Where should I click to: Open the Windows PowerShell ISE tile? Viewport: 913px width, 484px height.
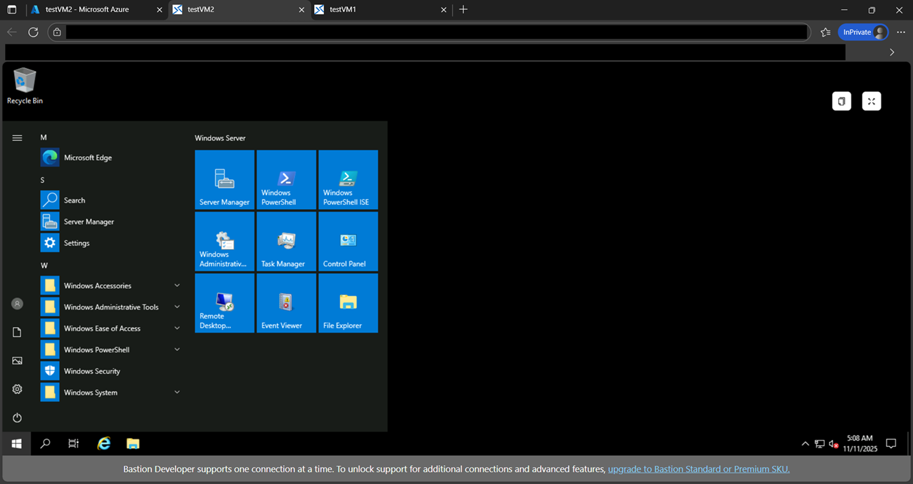click(x=348, y=179)
